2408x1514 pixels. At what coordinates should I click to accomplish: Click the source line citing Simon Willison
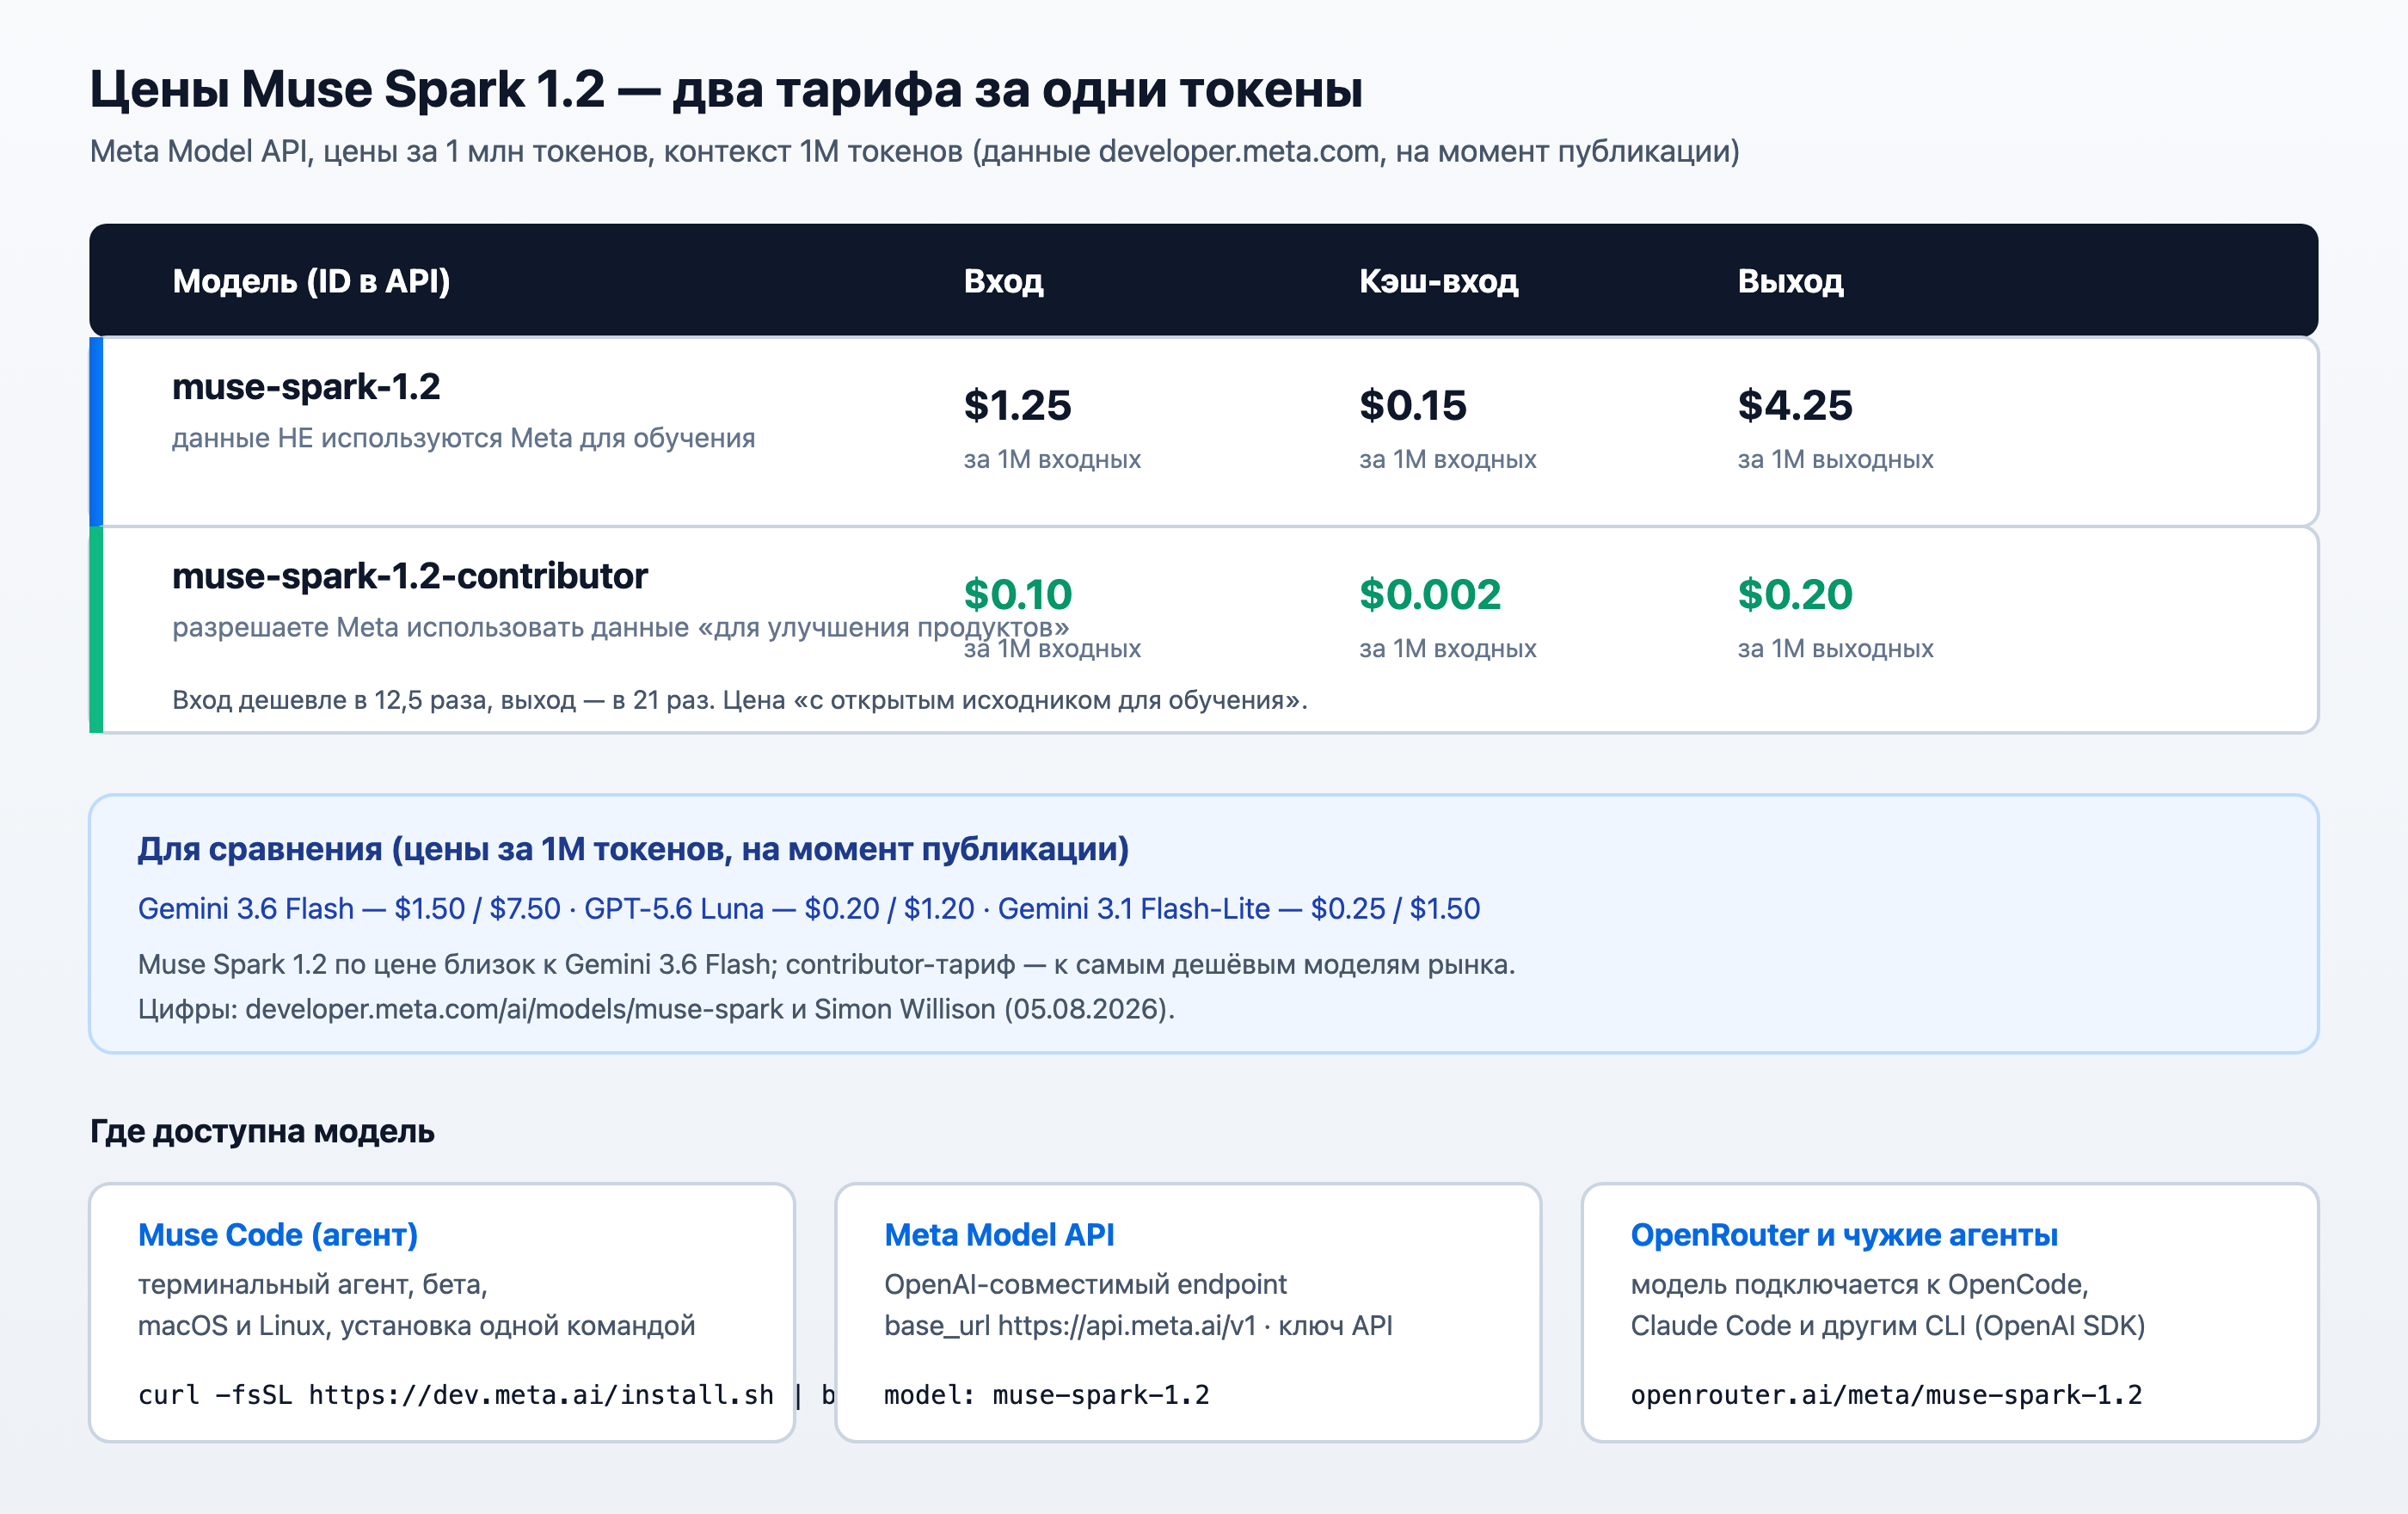point(656,1009)
